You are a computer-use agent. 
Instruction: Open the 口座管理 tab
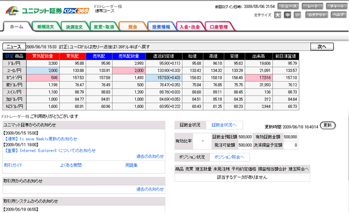tap(219, 27)
